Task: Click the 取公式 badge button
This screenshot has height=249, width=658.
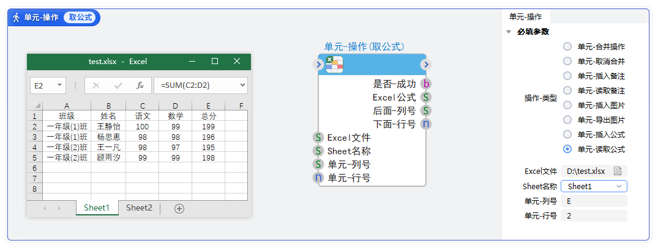Action: click(x=80, y=18)
